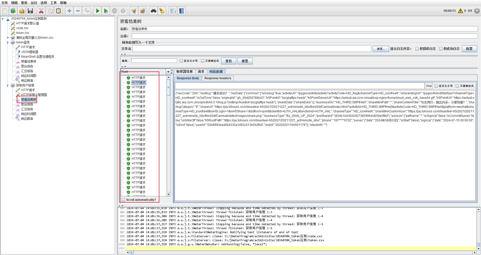Click the Save test plan floppy icon
Viewport: 481px width, 255px height.
[30, 11]
